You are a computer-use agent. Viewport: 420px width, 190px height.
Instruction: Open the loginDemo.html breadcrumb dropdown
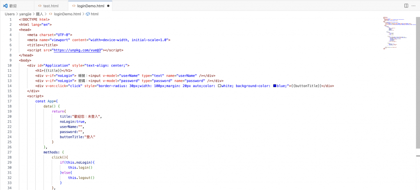tap(68, 14)
